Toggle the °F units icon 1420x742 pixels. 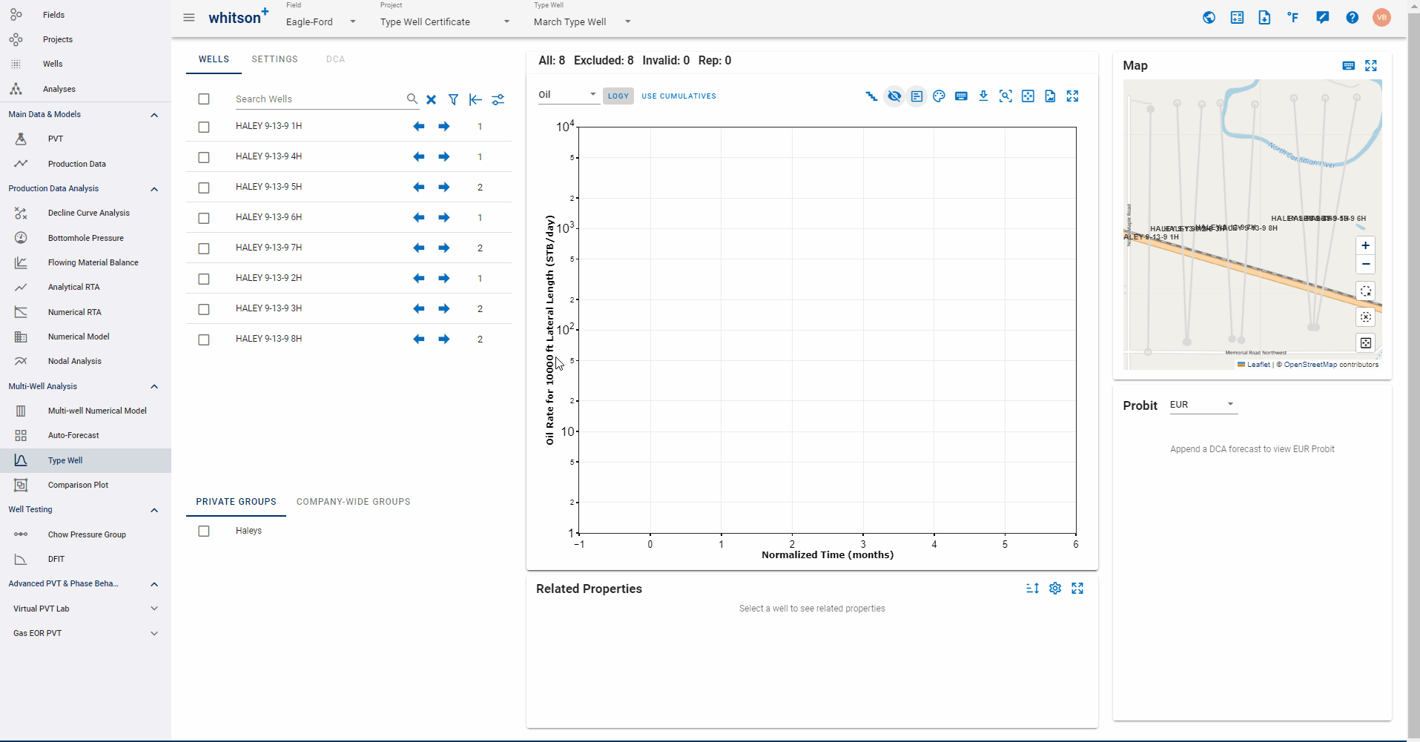tap(1292, 18)
